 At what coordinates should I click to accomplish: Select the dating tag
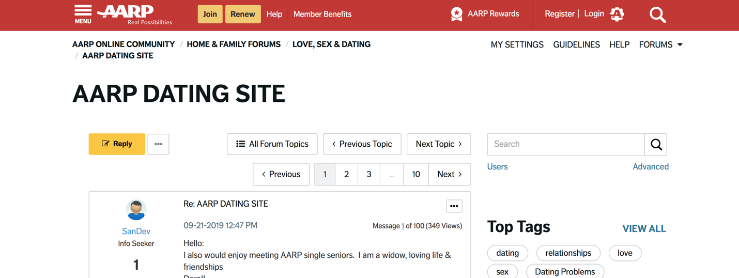point(507,253)
